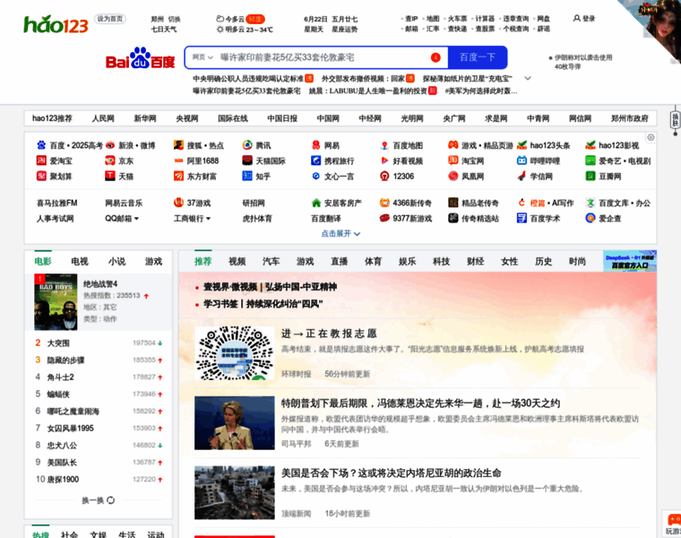Screen dimensions: 681x538
Task: Open the 工商银行 dropdown arrow
Action: tap(208, 219)
